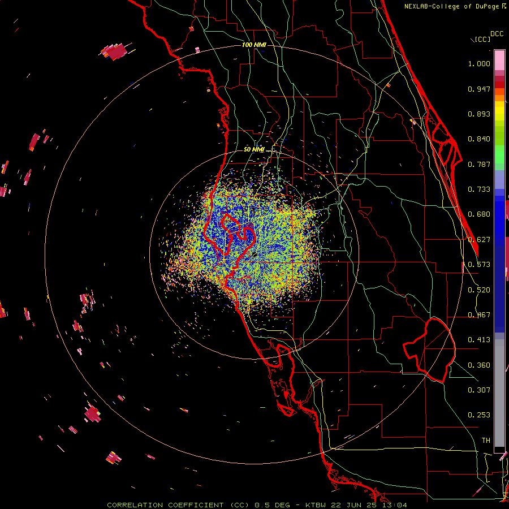The image size is (509, 509).
Task: Click the NEXLAB-College of DuPage credit text
Action: click(455, 6)
